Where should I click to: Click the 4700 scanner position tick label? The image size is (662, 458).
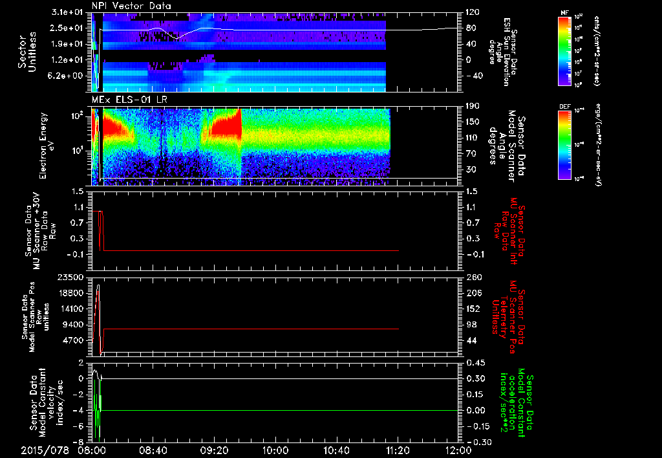point(74,340)
